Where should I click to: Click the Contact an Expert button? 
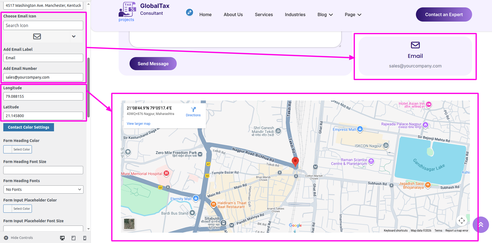(x=444, y=14)
